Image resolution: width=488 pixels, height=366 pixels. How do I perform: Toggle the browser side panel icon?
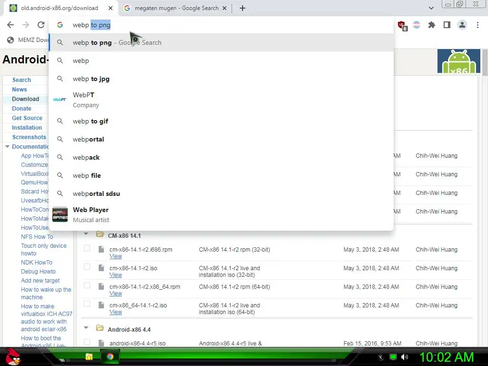[447, 25]
